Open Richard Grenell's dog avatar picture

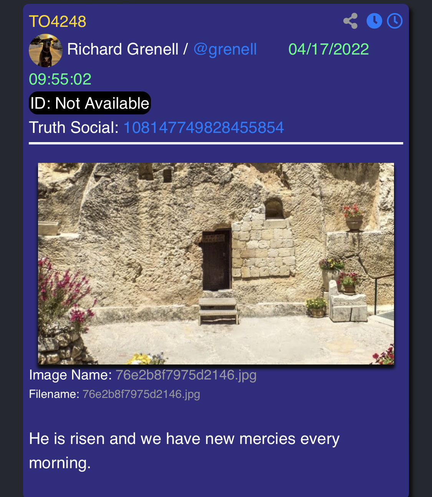[46, 50]
